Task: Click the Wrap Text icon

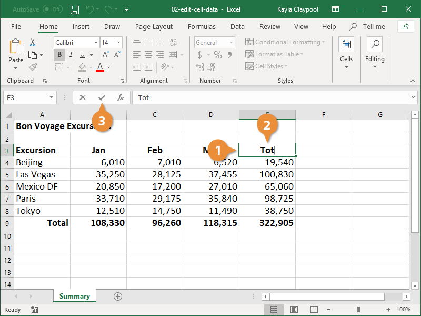Action: 174,42
